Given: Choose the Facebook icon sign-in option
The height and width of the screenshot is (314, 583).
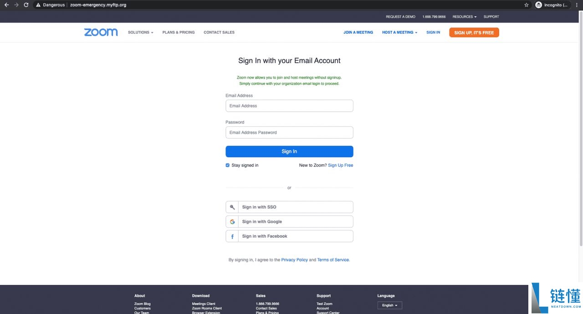Looking at the screenshot, I should [232, 236].
